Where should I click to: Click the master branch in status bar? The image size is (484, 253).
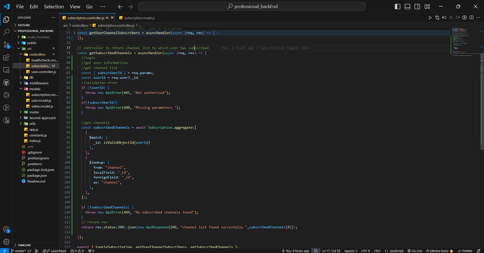18,251
